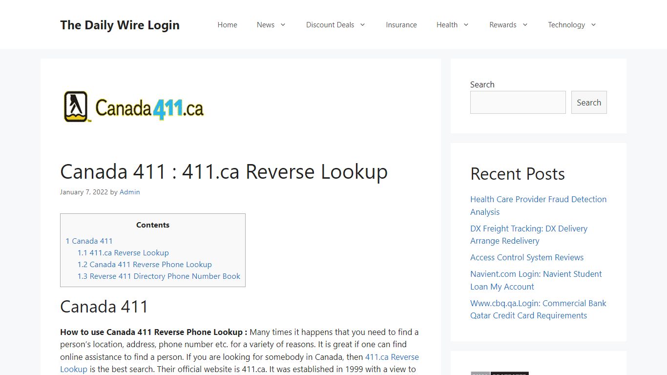Viewport: 667px width, 375px height.
Task: Open the Technology menu item
Action: tap(566, 25)
